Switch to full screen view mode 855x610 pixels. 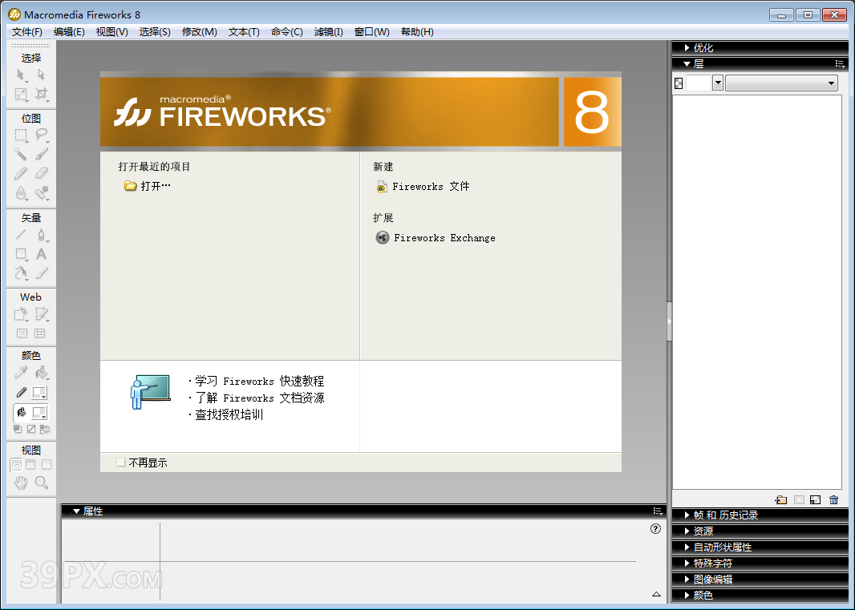tap(47, 464)
